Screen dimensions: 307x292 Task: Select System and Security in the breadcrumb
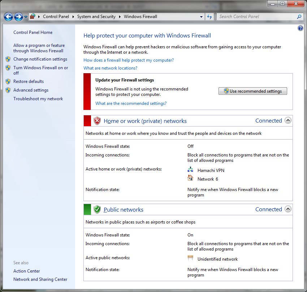(x=96, y=17)
